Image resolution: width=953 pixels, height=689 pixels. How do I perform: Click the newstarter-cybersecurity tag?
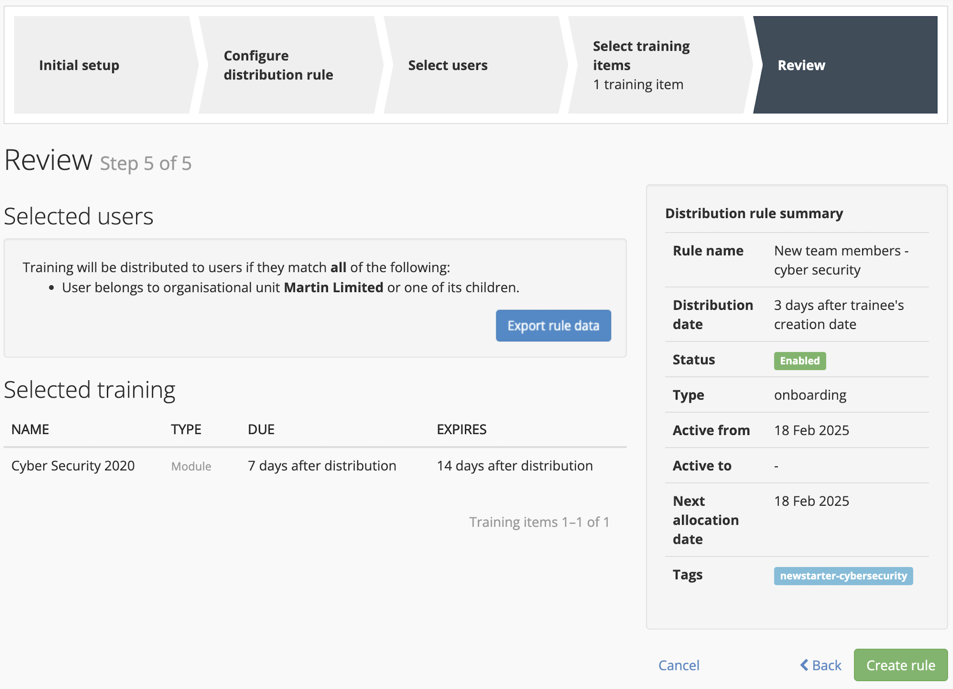(x=843, y=575)
